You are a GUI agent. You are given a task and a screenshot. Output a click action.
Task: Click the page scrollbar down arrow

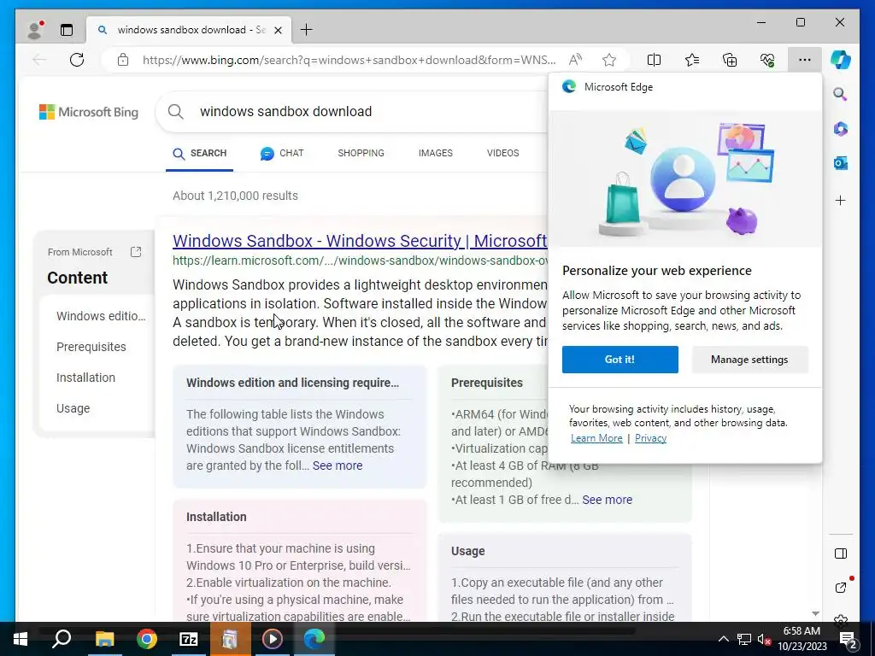click(815, 613)
